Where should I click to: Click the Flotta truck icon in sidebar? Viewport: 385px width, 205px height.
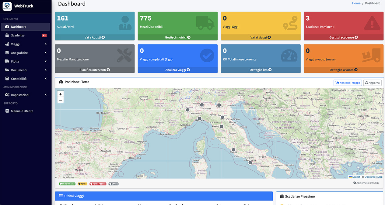click(x=7, y=61)
